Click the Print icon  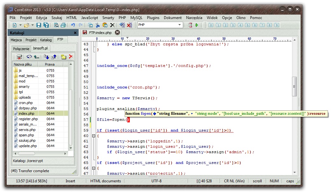point(63,25)
